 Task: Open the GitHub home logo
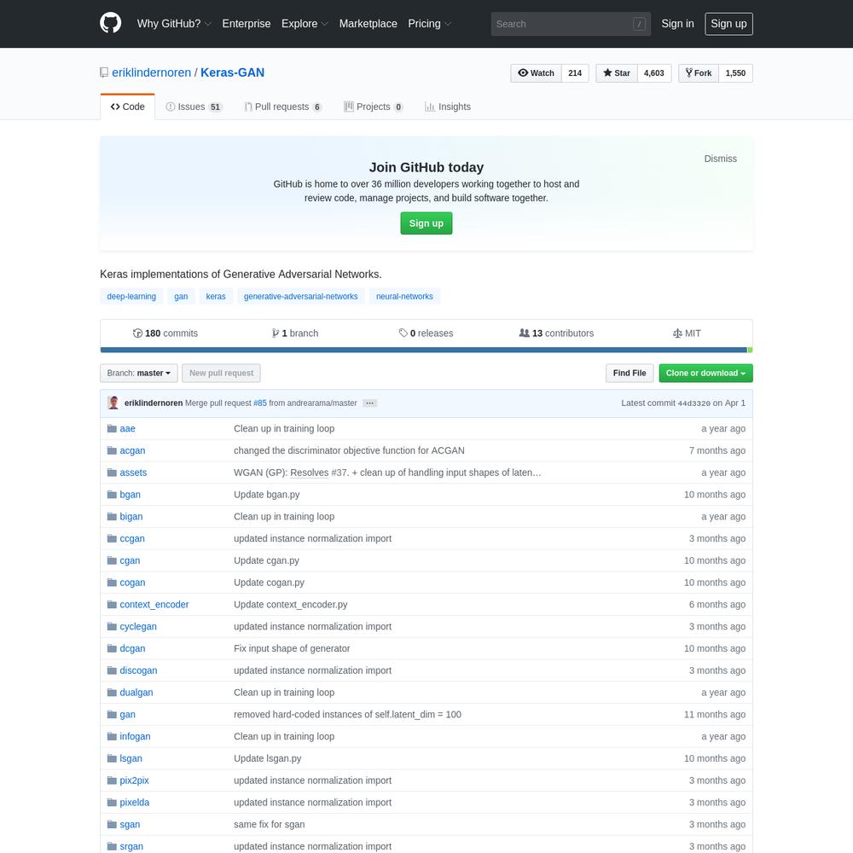point(110,23)
